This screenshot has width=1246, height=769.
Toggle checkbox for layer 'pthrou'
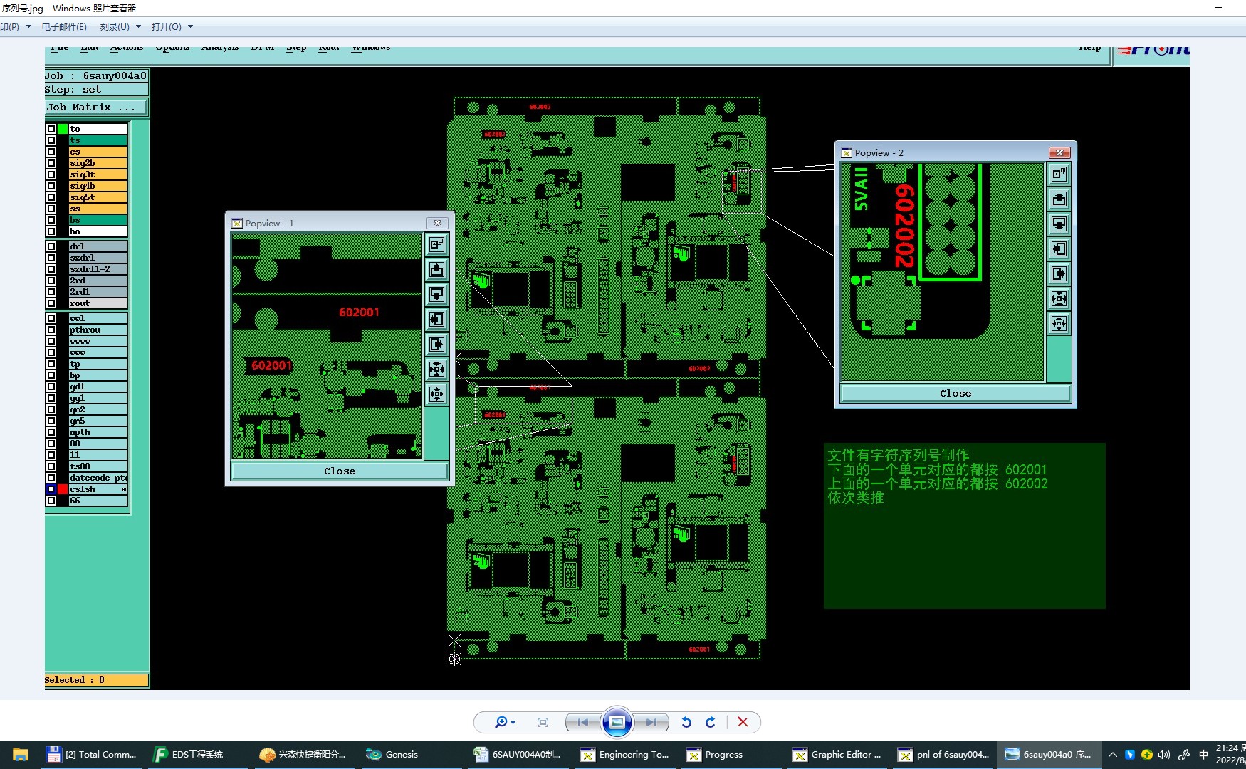pos(51,330)
